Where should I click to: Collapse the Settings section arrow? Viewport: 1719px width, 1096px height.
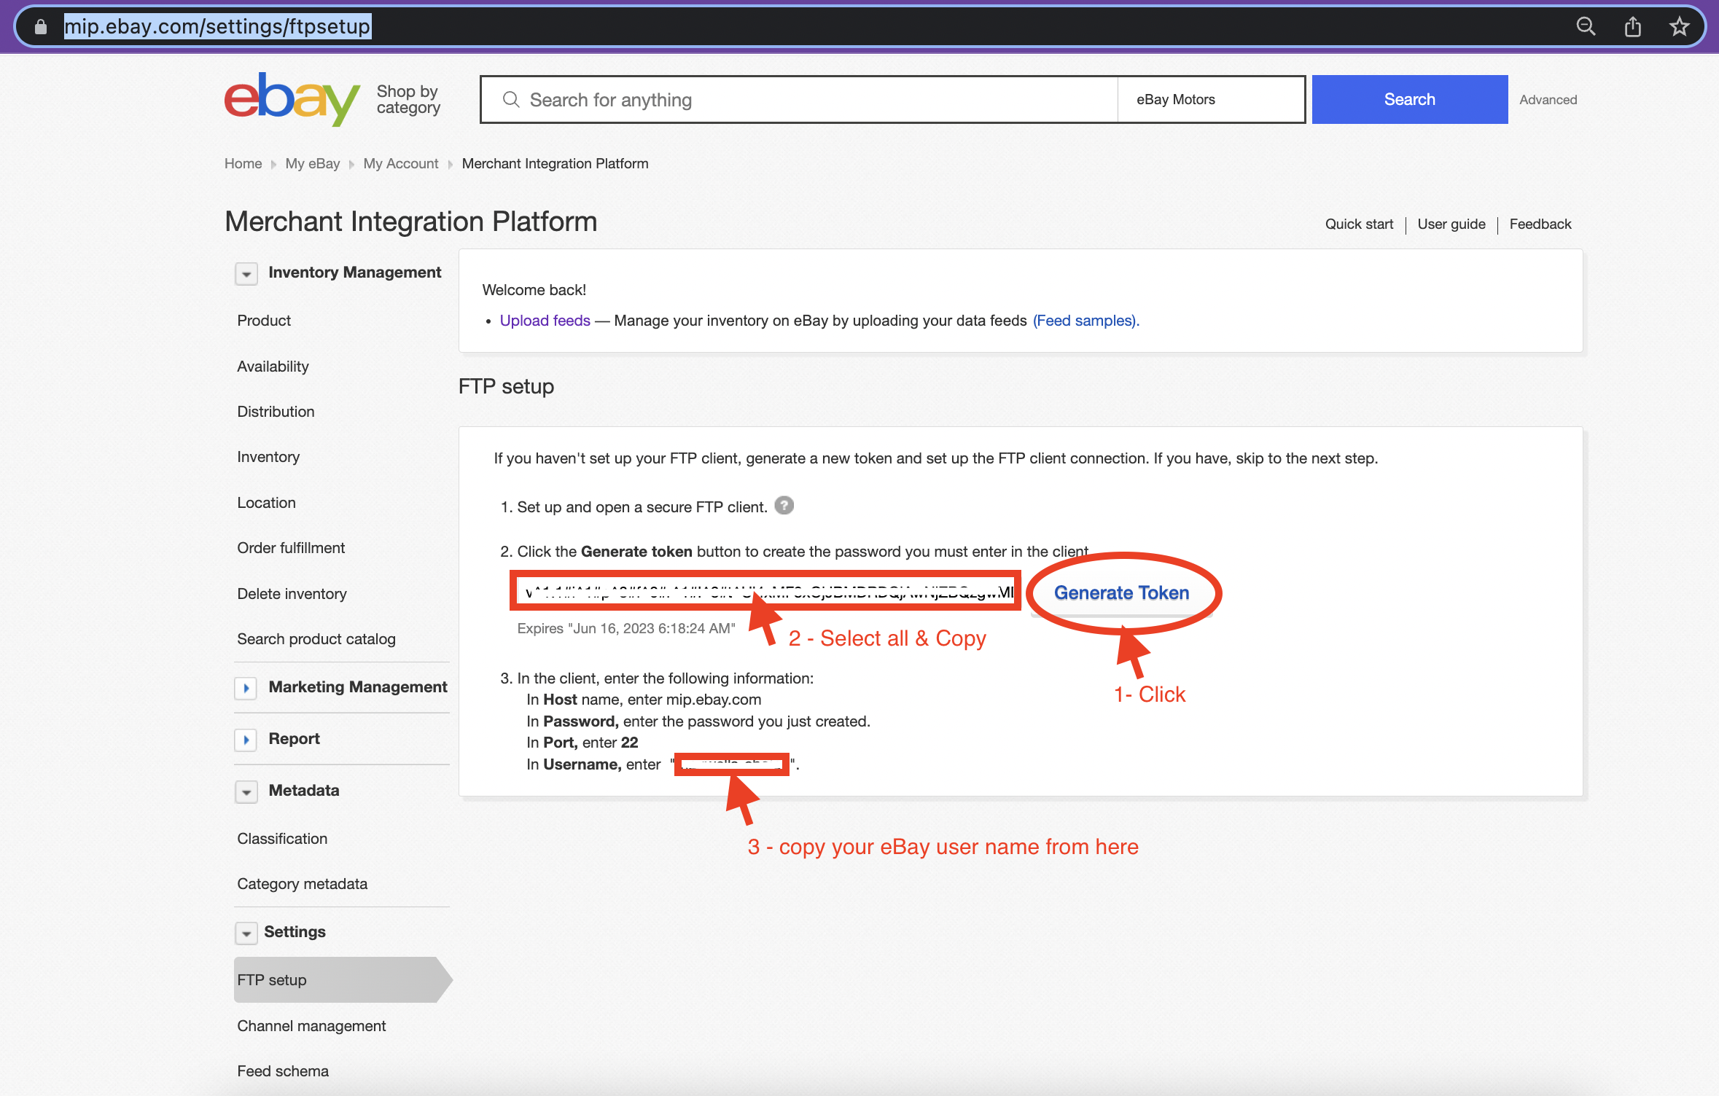click(x=246, y=933)
